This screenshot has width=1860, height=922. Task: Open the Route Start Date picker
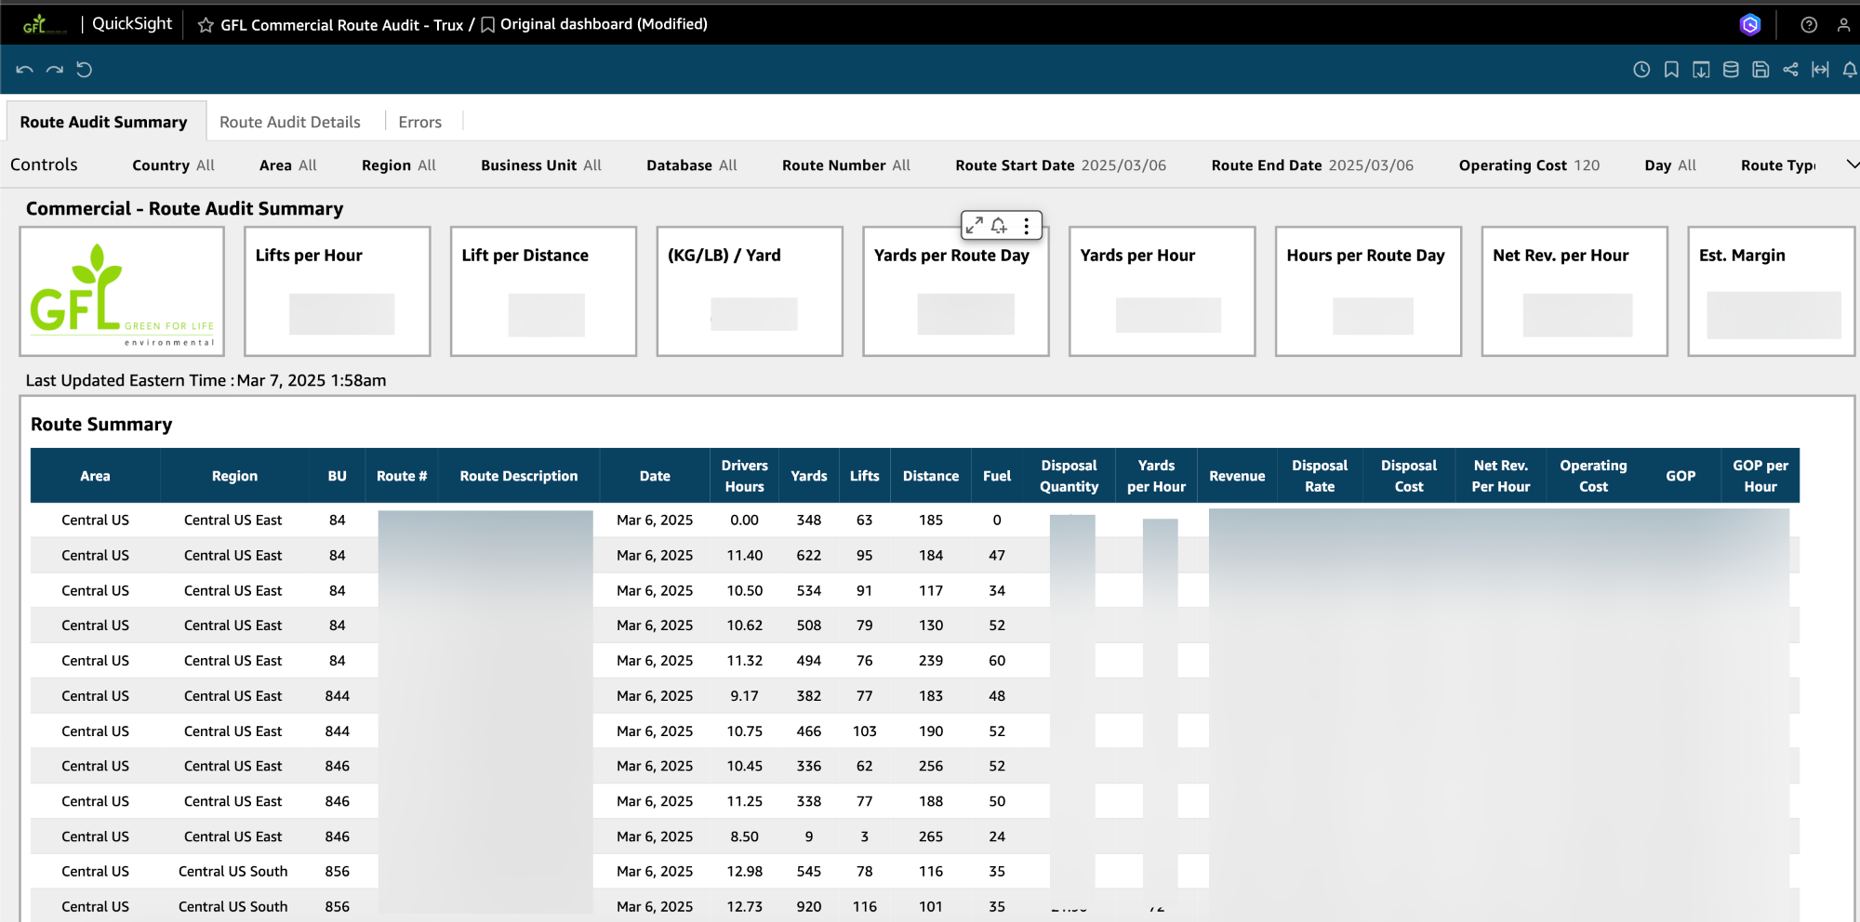pyautogui.click(x=1060, y=165)
